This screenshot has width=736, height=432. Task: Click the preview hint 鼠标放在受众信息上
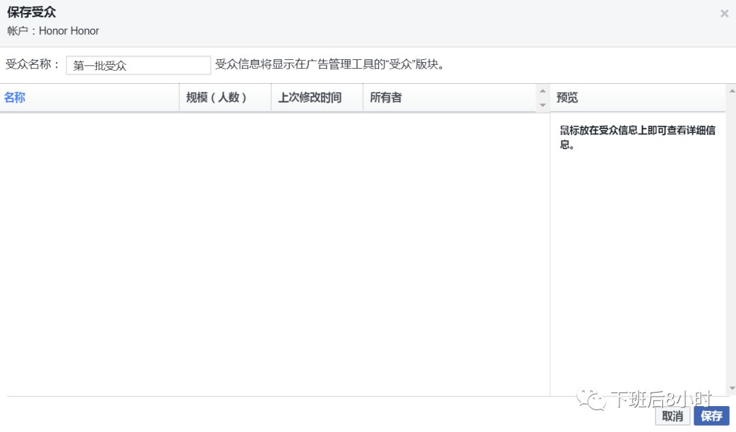637,137
